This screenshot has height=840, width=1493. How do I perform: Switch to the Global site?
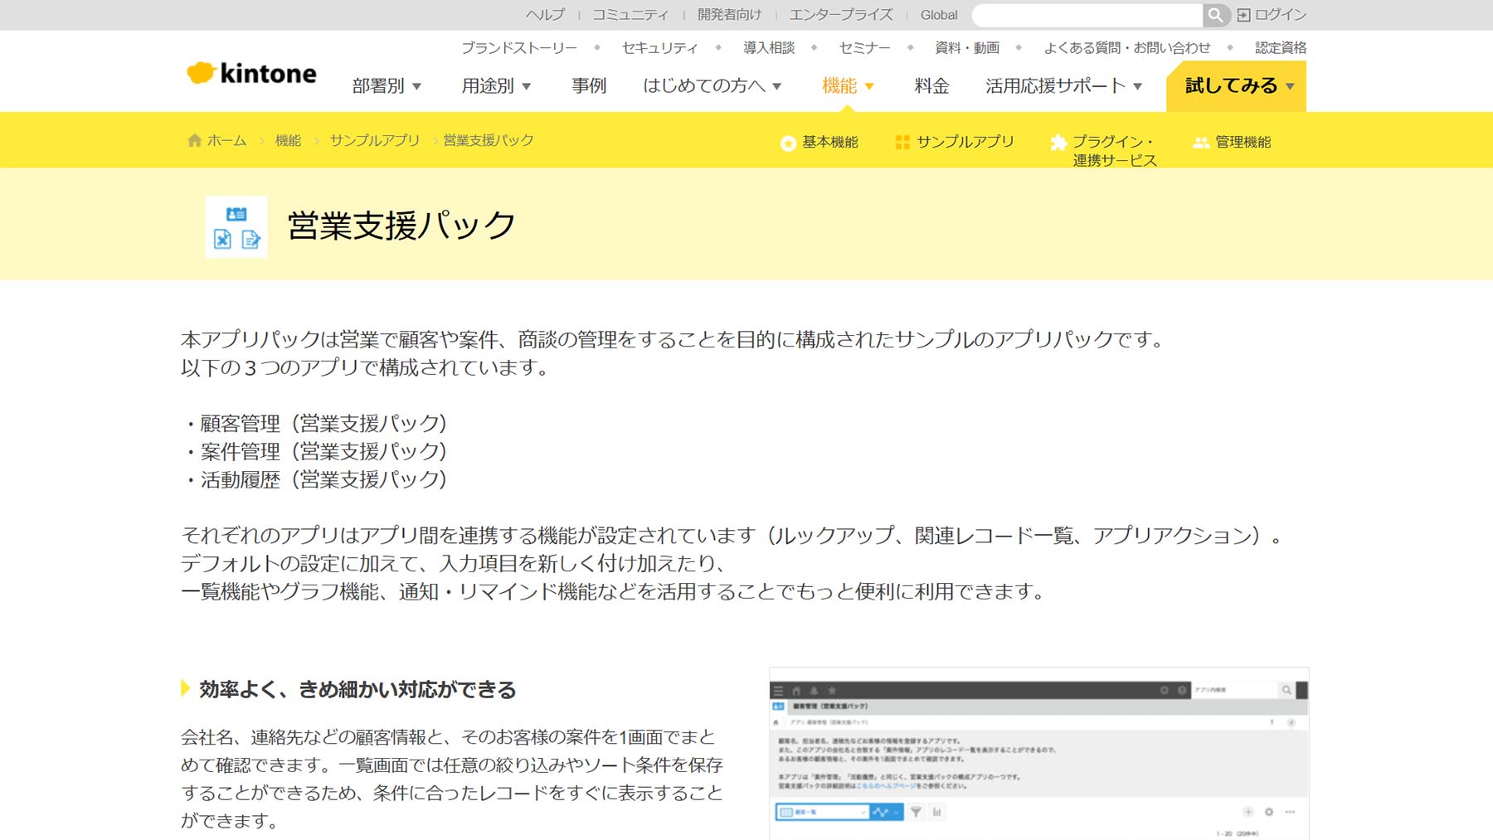point(939,15)
